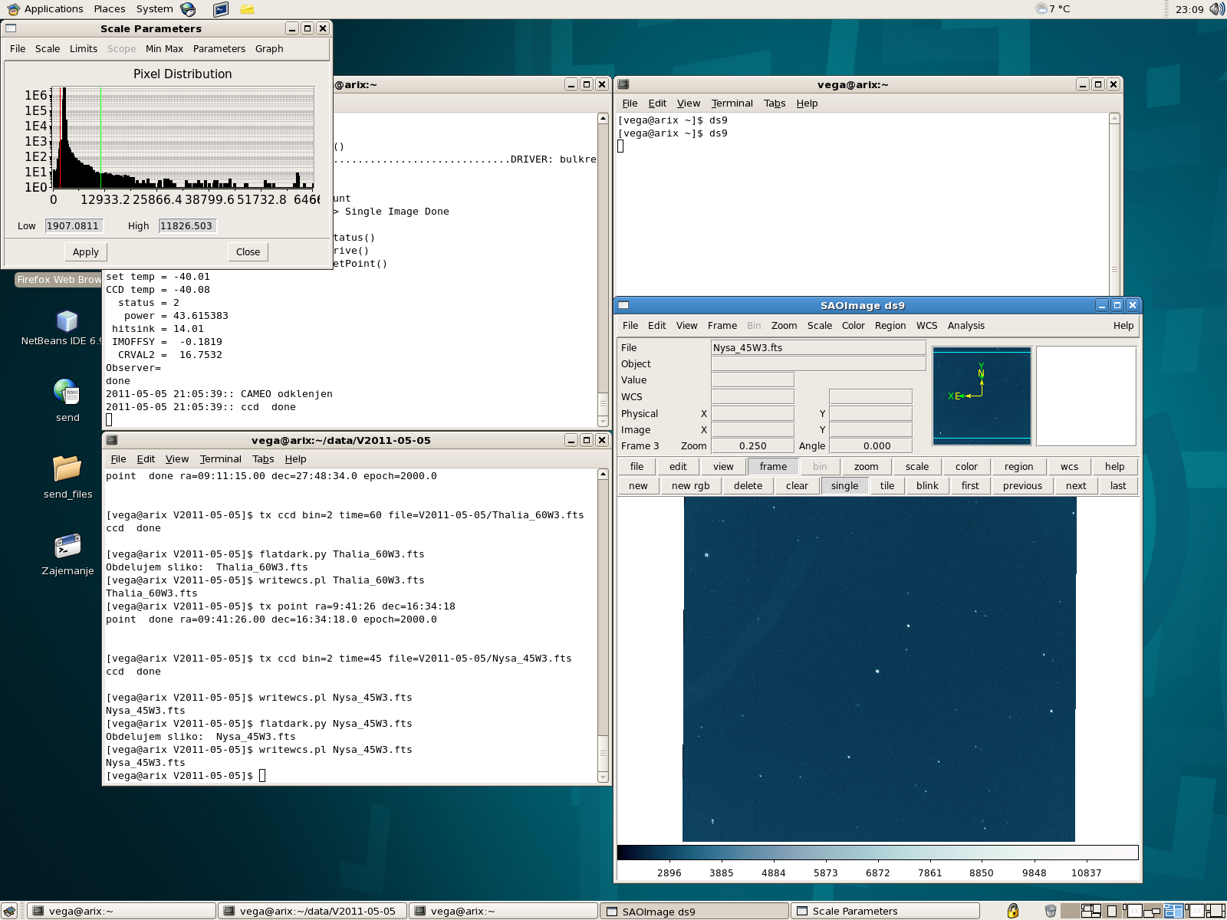Click Apply in Scale Parameters
Viewport: 1227px width, 920px height.
[86, 251]
